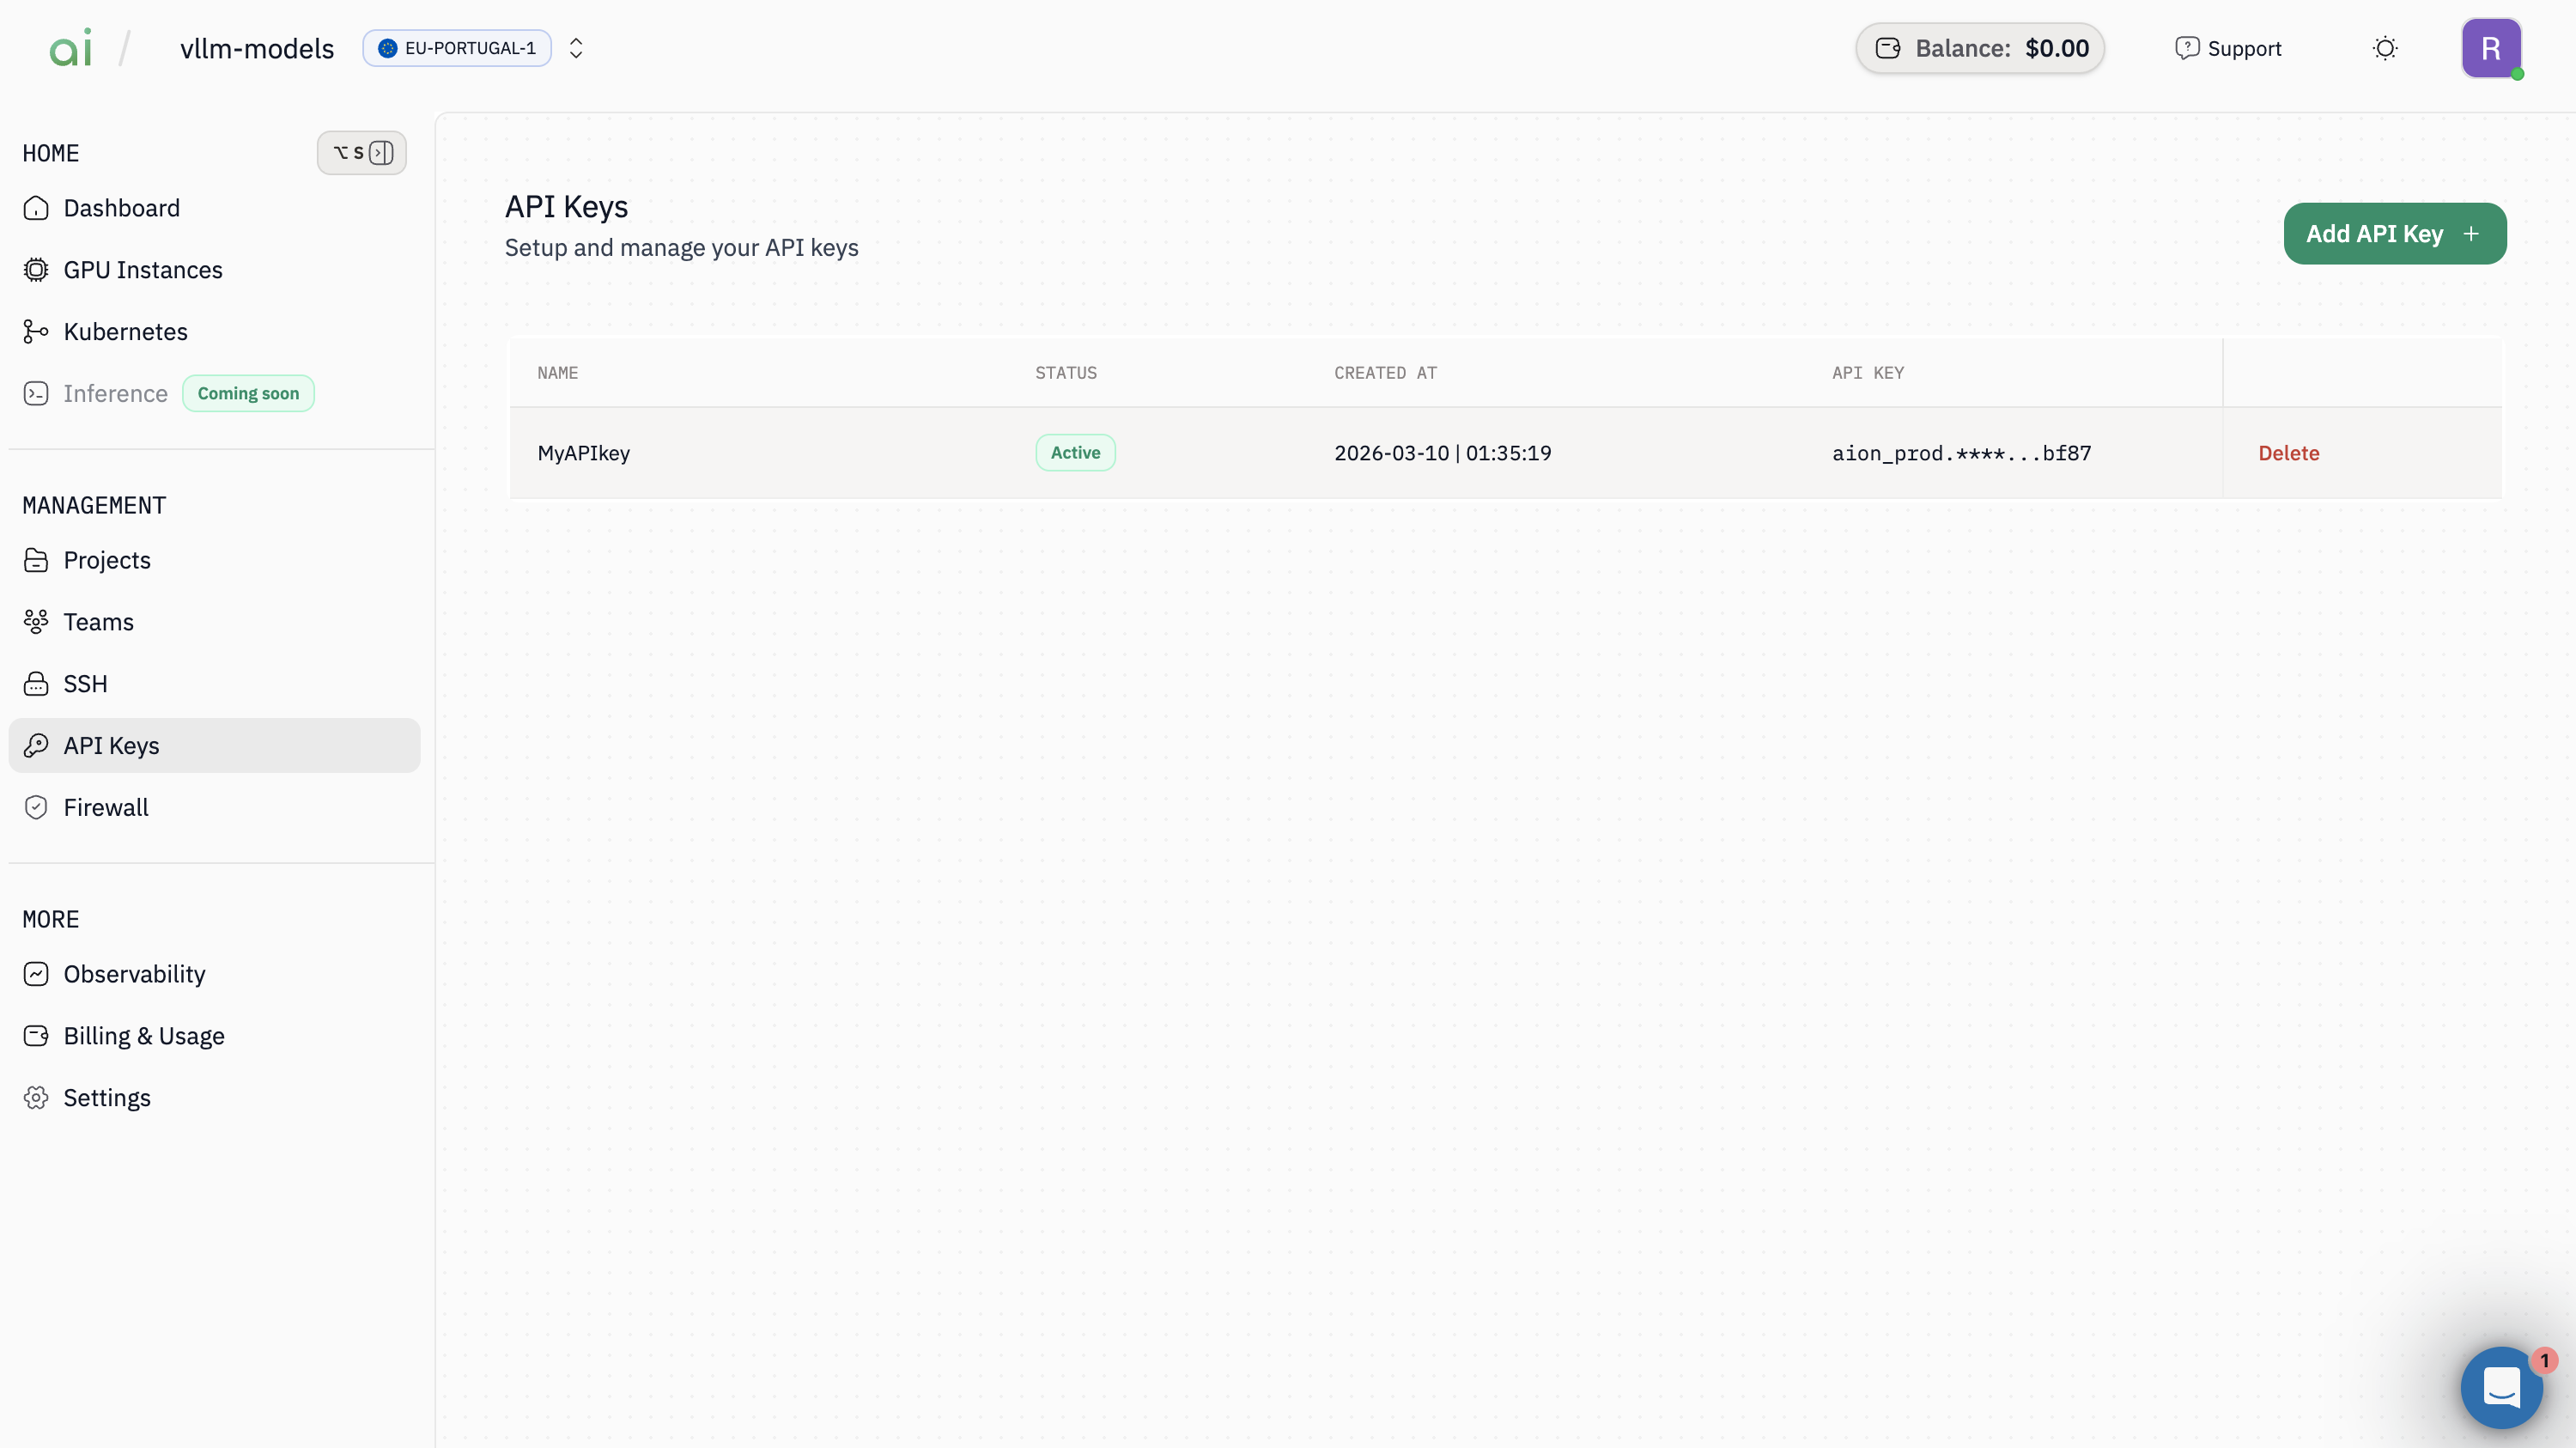Click the Add API Key button
The height and width of the screenshot is (1448, 2576).
[2394, 234]
